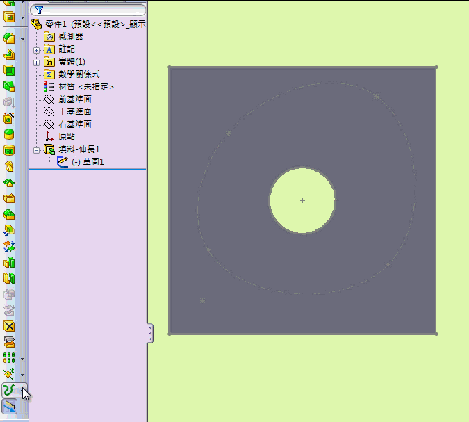
Task: Click the green-arrow Deform tool icon
Action: click(9, 182)
